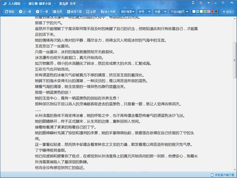237x178 pixels.
Task: Go to previous chapter with 上一章
Action: point(25,12)
